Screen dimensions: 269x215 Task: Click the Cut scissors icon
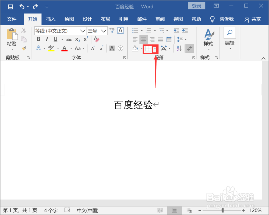(x=24, y=31)
